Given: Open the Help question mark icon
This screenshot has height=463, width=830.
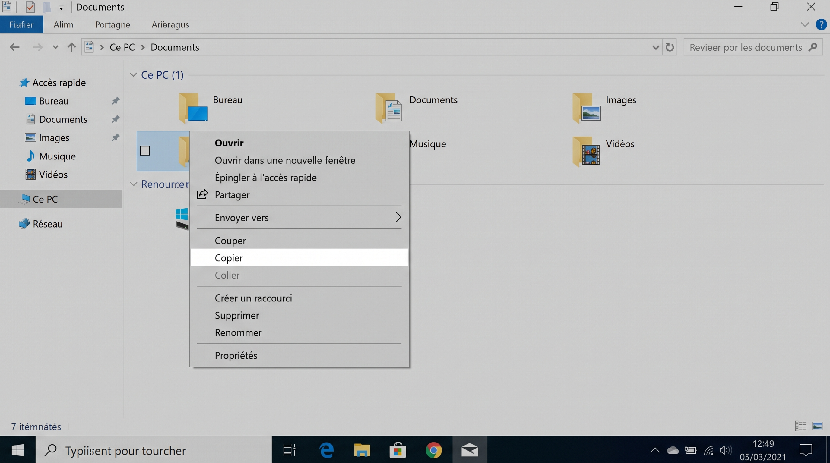Looking at the screenshot, I should click(821, 24).
